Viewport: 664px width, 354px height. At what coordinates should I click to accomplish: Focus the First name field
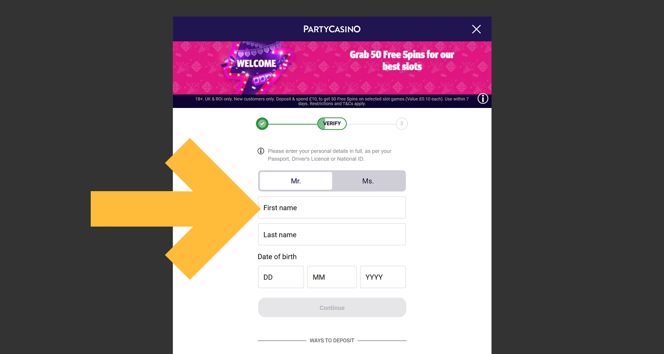(332, 208)
